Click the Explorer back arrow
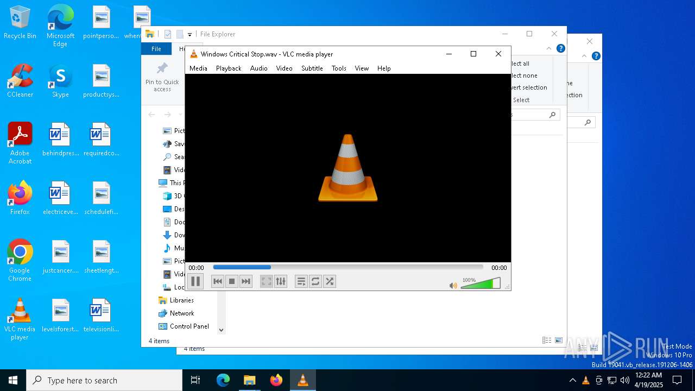The height and width of the screenshot is (391, 695). coord(152,115)
